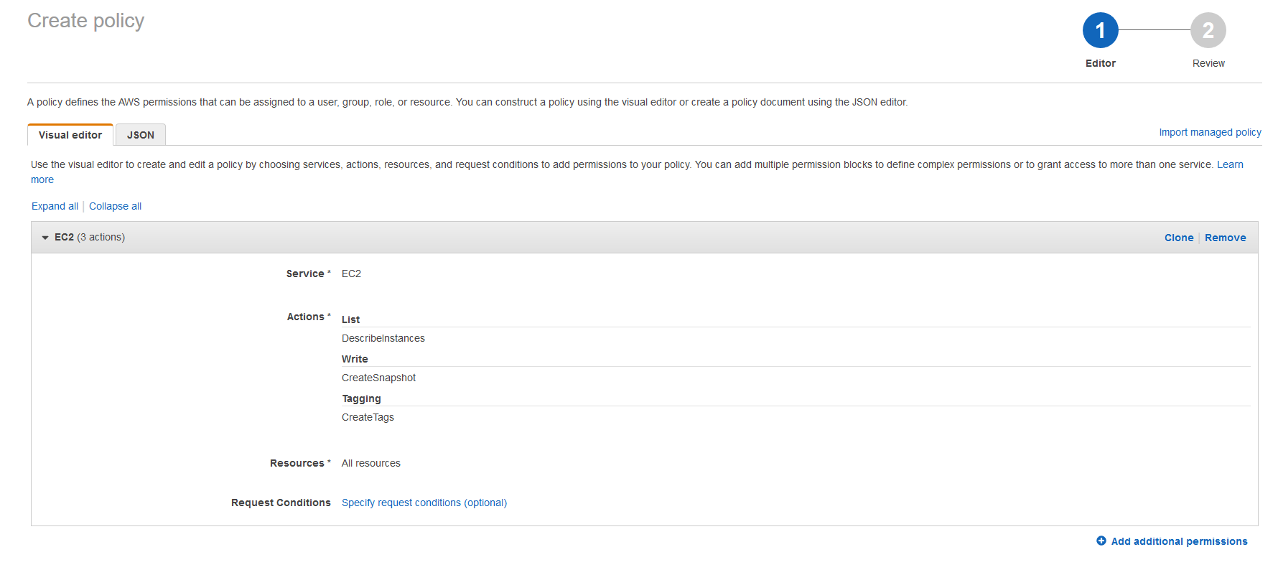Image resolution: width=1278 pixels, height=570 pixels.
Task: Click the Editor step label
Action: point(1101,63)
